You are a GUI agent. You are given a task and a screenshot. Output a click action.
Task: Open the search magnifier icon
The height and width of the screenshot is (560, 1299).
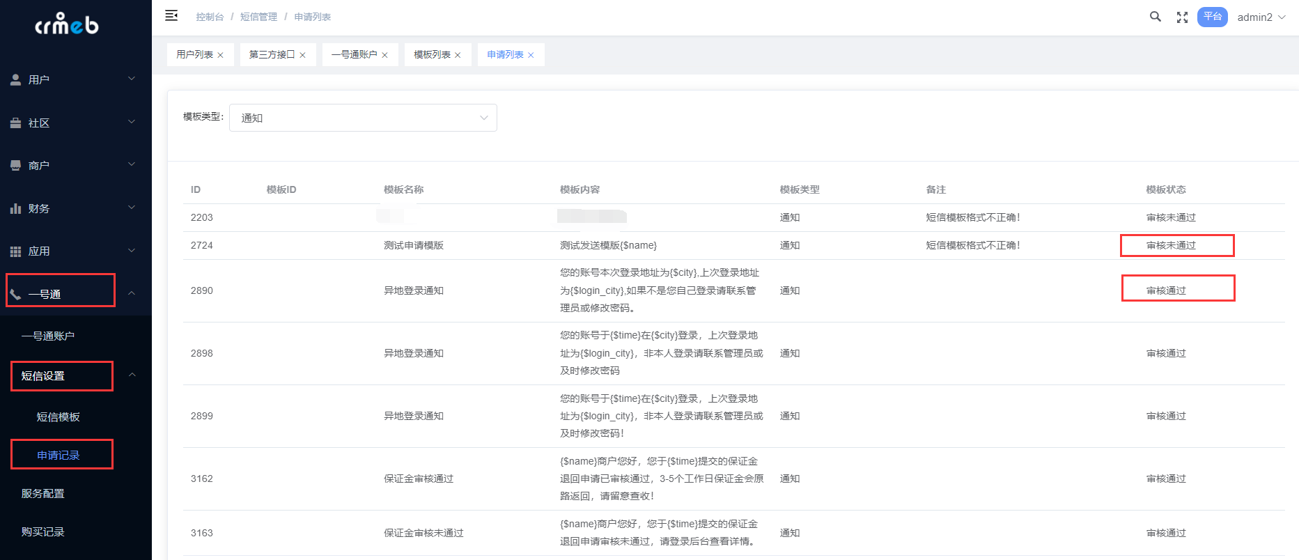1155,17
